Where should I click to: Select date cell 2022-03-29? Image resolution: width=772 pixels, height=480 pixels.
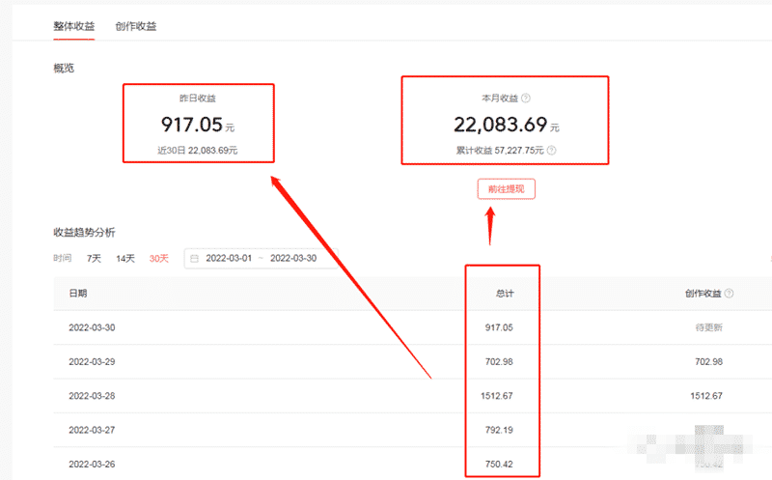click(92, 362)
